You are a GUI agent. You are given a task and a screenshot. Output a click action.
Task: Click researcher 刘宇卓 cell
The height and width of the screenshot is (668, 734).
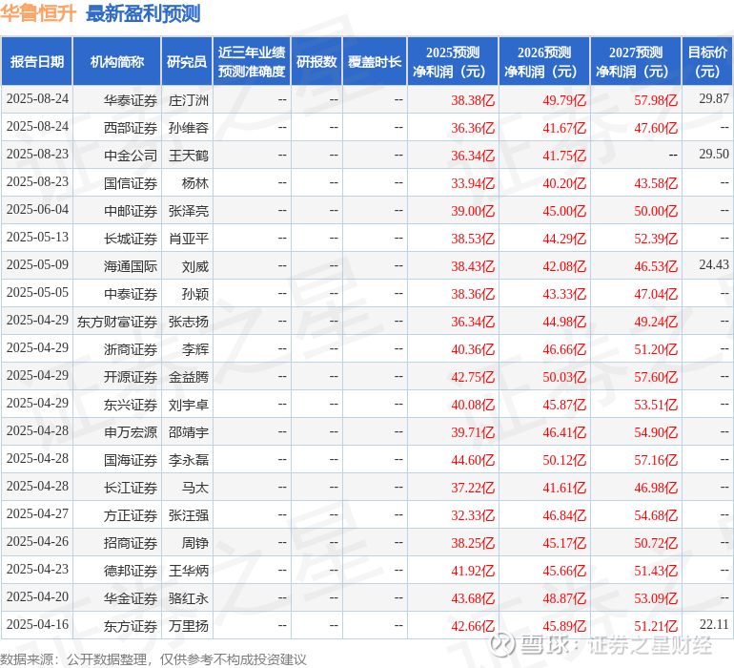coord(188,404)
